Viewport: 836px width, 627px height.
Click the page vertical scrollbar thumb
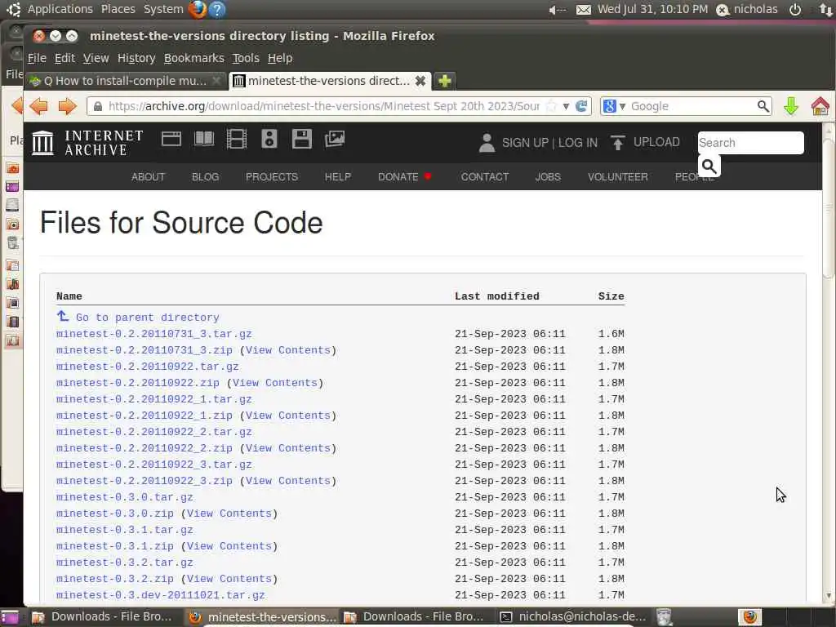click(828, 208)
